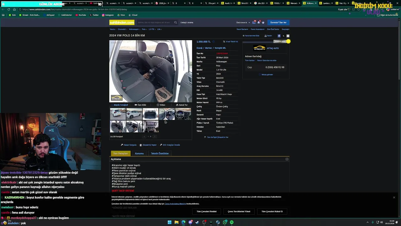
Task: Open the seller's Tüm ilanları link
Action: (250, 61)
